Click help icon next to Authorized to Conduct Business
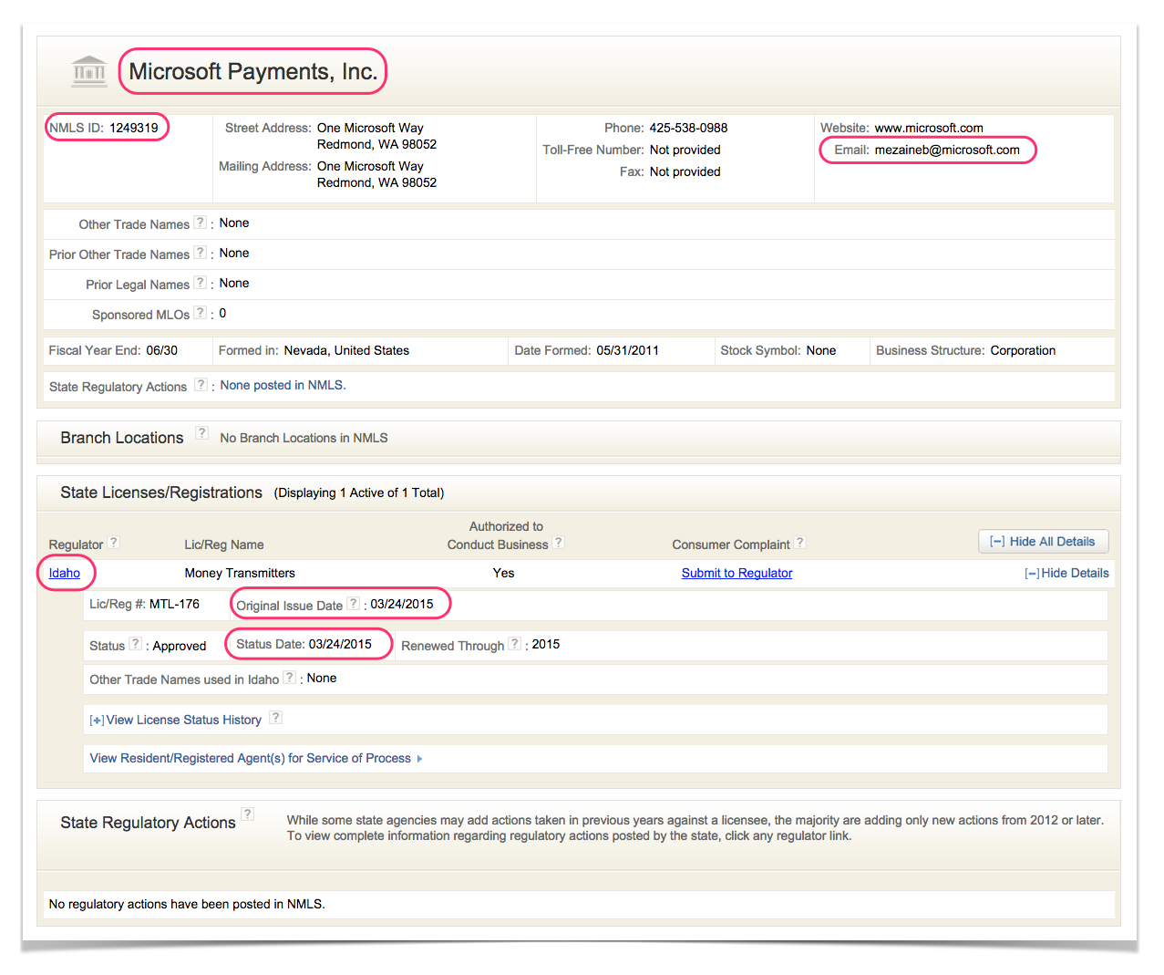The height and width of the screenshot is (975, 1164). (559, 542)
